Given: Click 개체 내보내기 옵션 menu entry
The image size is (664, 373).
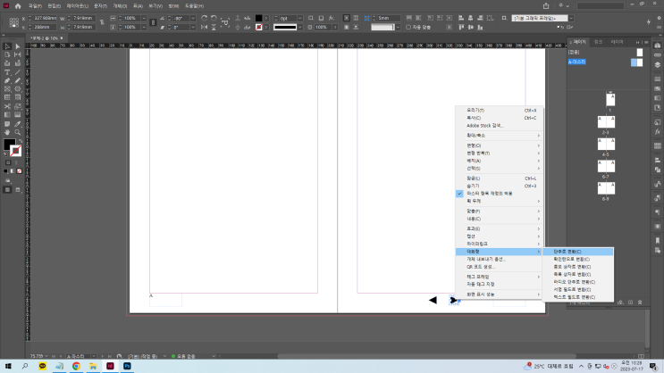Looking at the screenshot, I should (487, 259).
